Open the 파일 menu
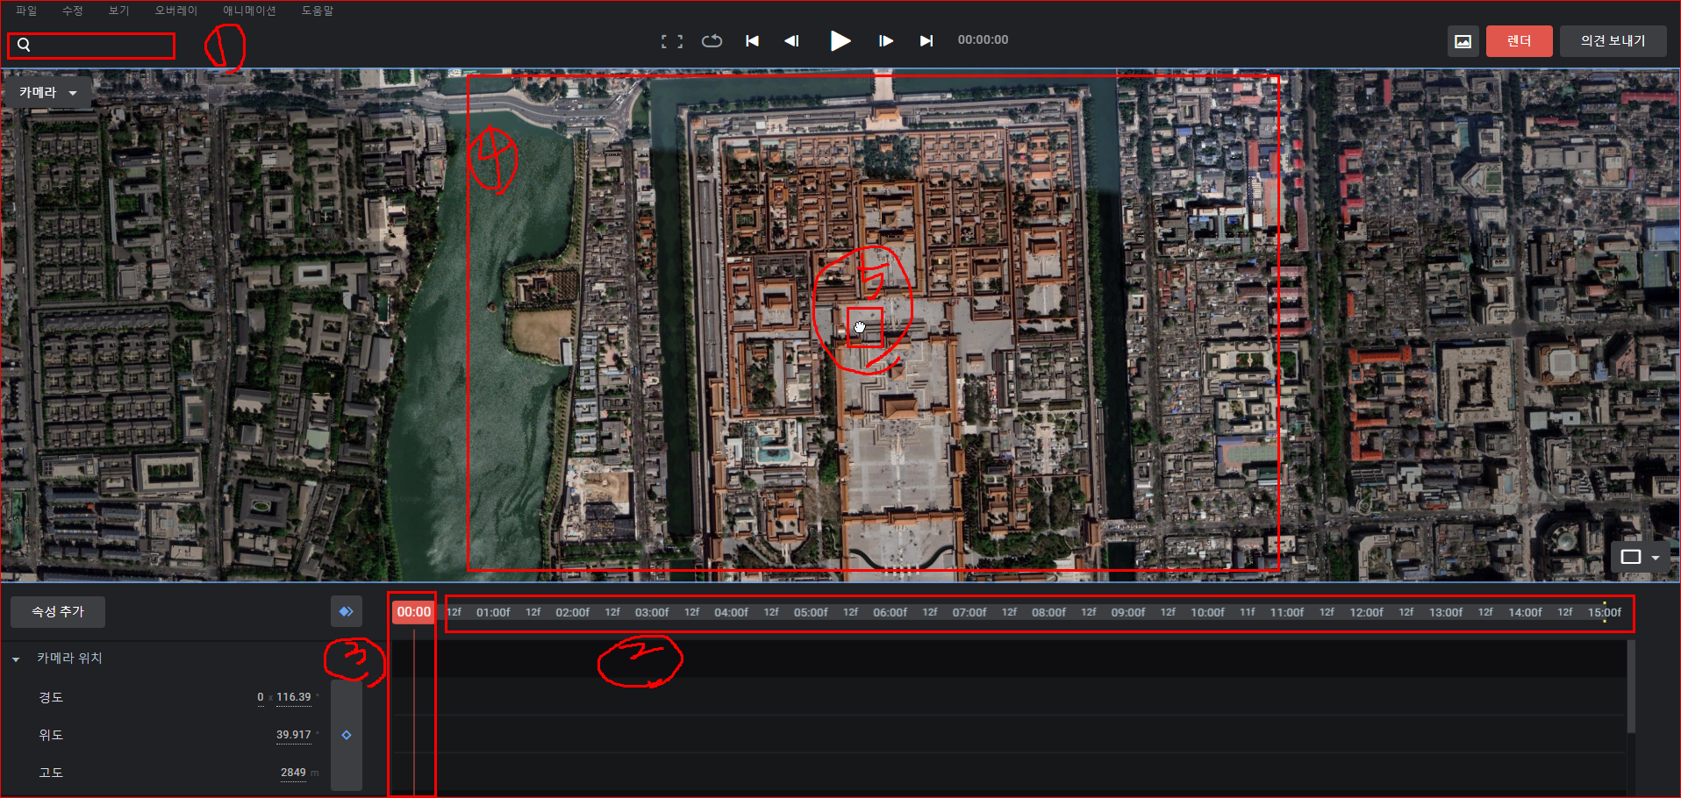 click(26, 11)
